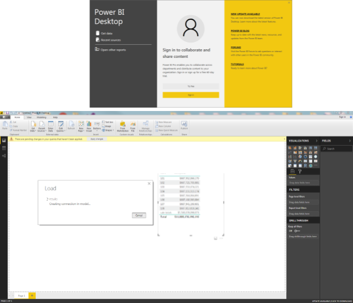Open the Format paint roller tab
This screenshot has width=353, height=303.
[x=300, y=172]
